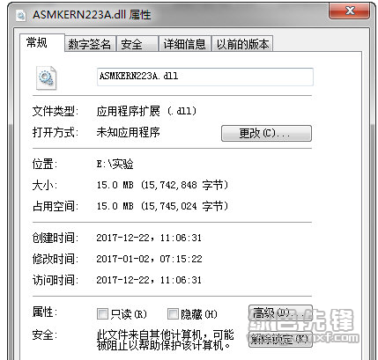378x360 pixels.
Task: Click the large gear file type icon
Action: [46, 77]
